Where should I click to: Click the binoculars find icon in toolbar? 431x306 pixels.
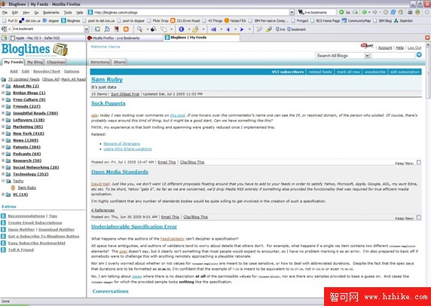(154, 29)
